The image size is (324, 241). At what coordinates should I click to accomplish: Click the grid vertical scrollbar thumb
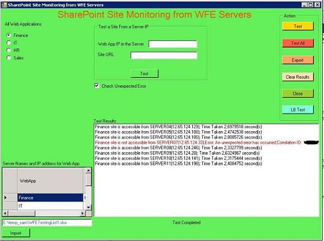88,180
